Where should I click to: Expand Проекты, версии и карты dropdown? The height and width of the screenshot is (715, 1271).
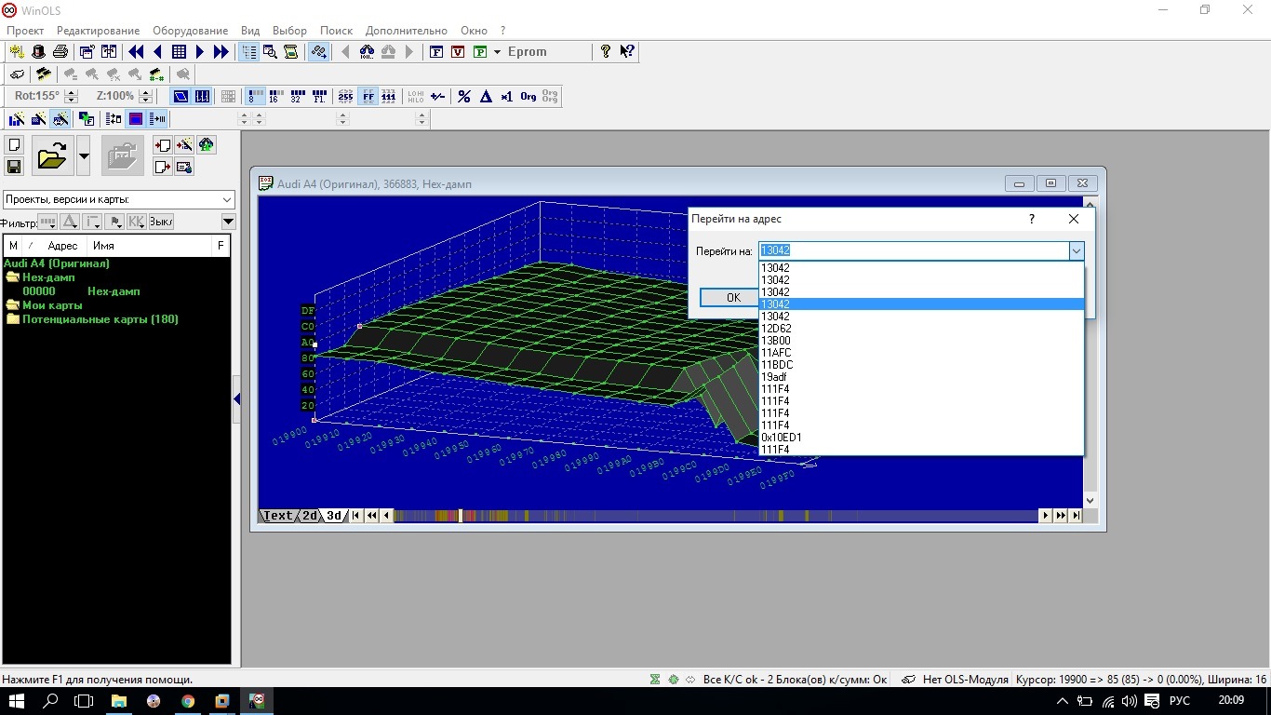(x=227, y=199)
